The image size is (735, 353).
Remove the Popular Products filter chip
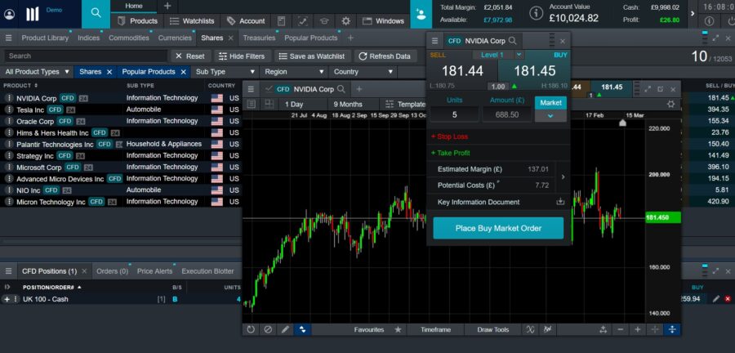(x=183, y=72)
